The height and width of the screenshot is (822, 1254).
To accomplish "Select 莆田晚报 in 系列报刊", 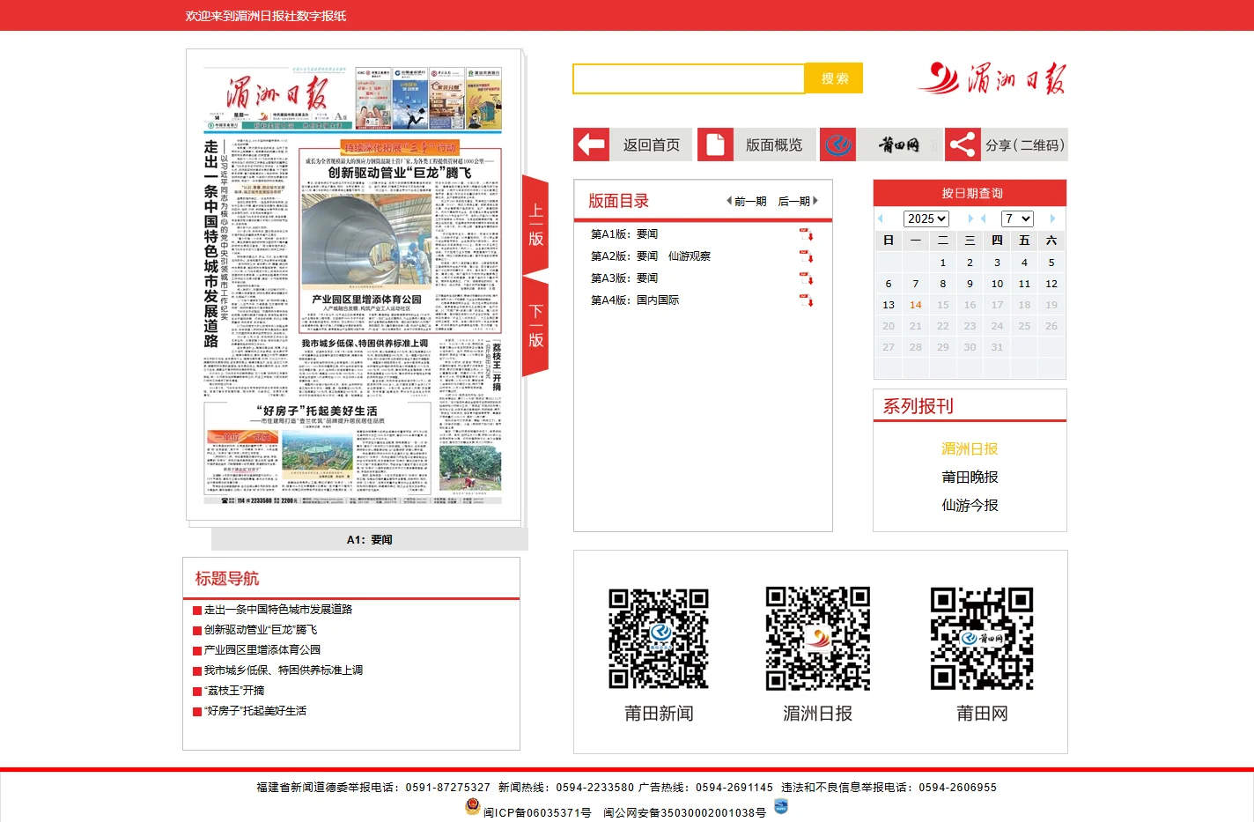I will (x=970, y=477).
